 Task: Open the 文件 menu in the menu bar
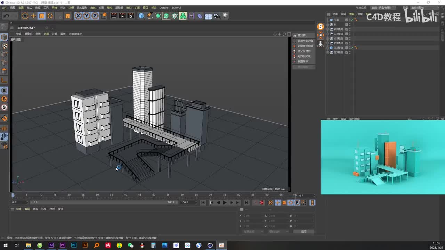click(x=4, y=8)
